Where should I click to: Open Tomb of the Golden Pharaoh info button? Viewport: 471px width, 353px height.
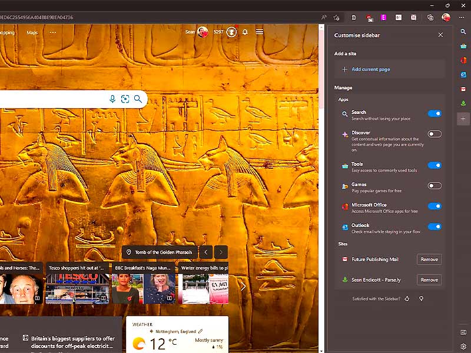160,252
